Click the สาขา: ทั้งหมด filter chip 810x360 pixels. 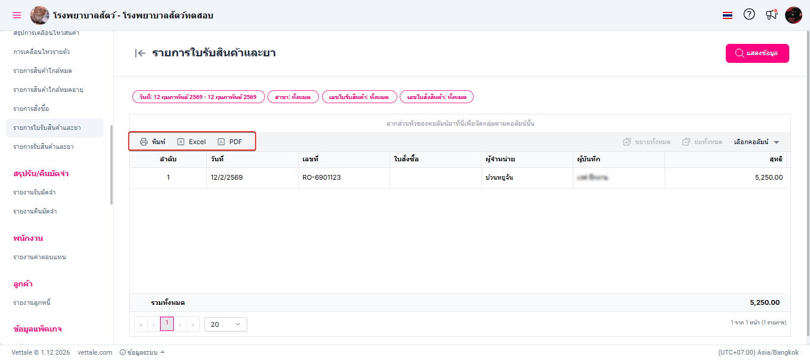click(293, 97)
